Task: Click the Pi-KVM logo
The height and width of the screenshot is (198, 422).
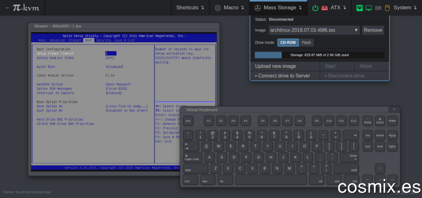Action: pos(26,7)
